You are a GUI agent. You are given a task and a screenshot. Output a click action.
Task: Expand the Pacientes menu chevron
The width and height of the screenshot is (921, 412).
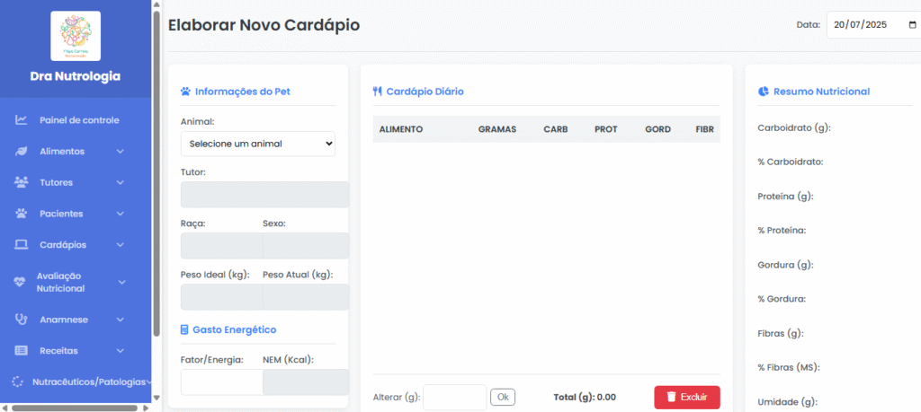[121, 214]
